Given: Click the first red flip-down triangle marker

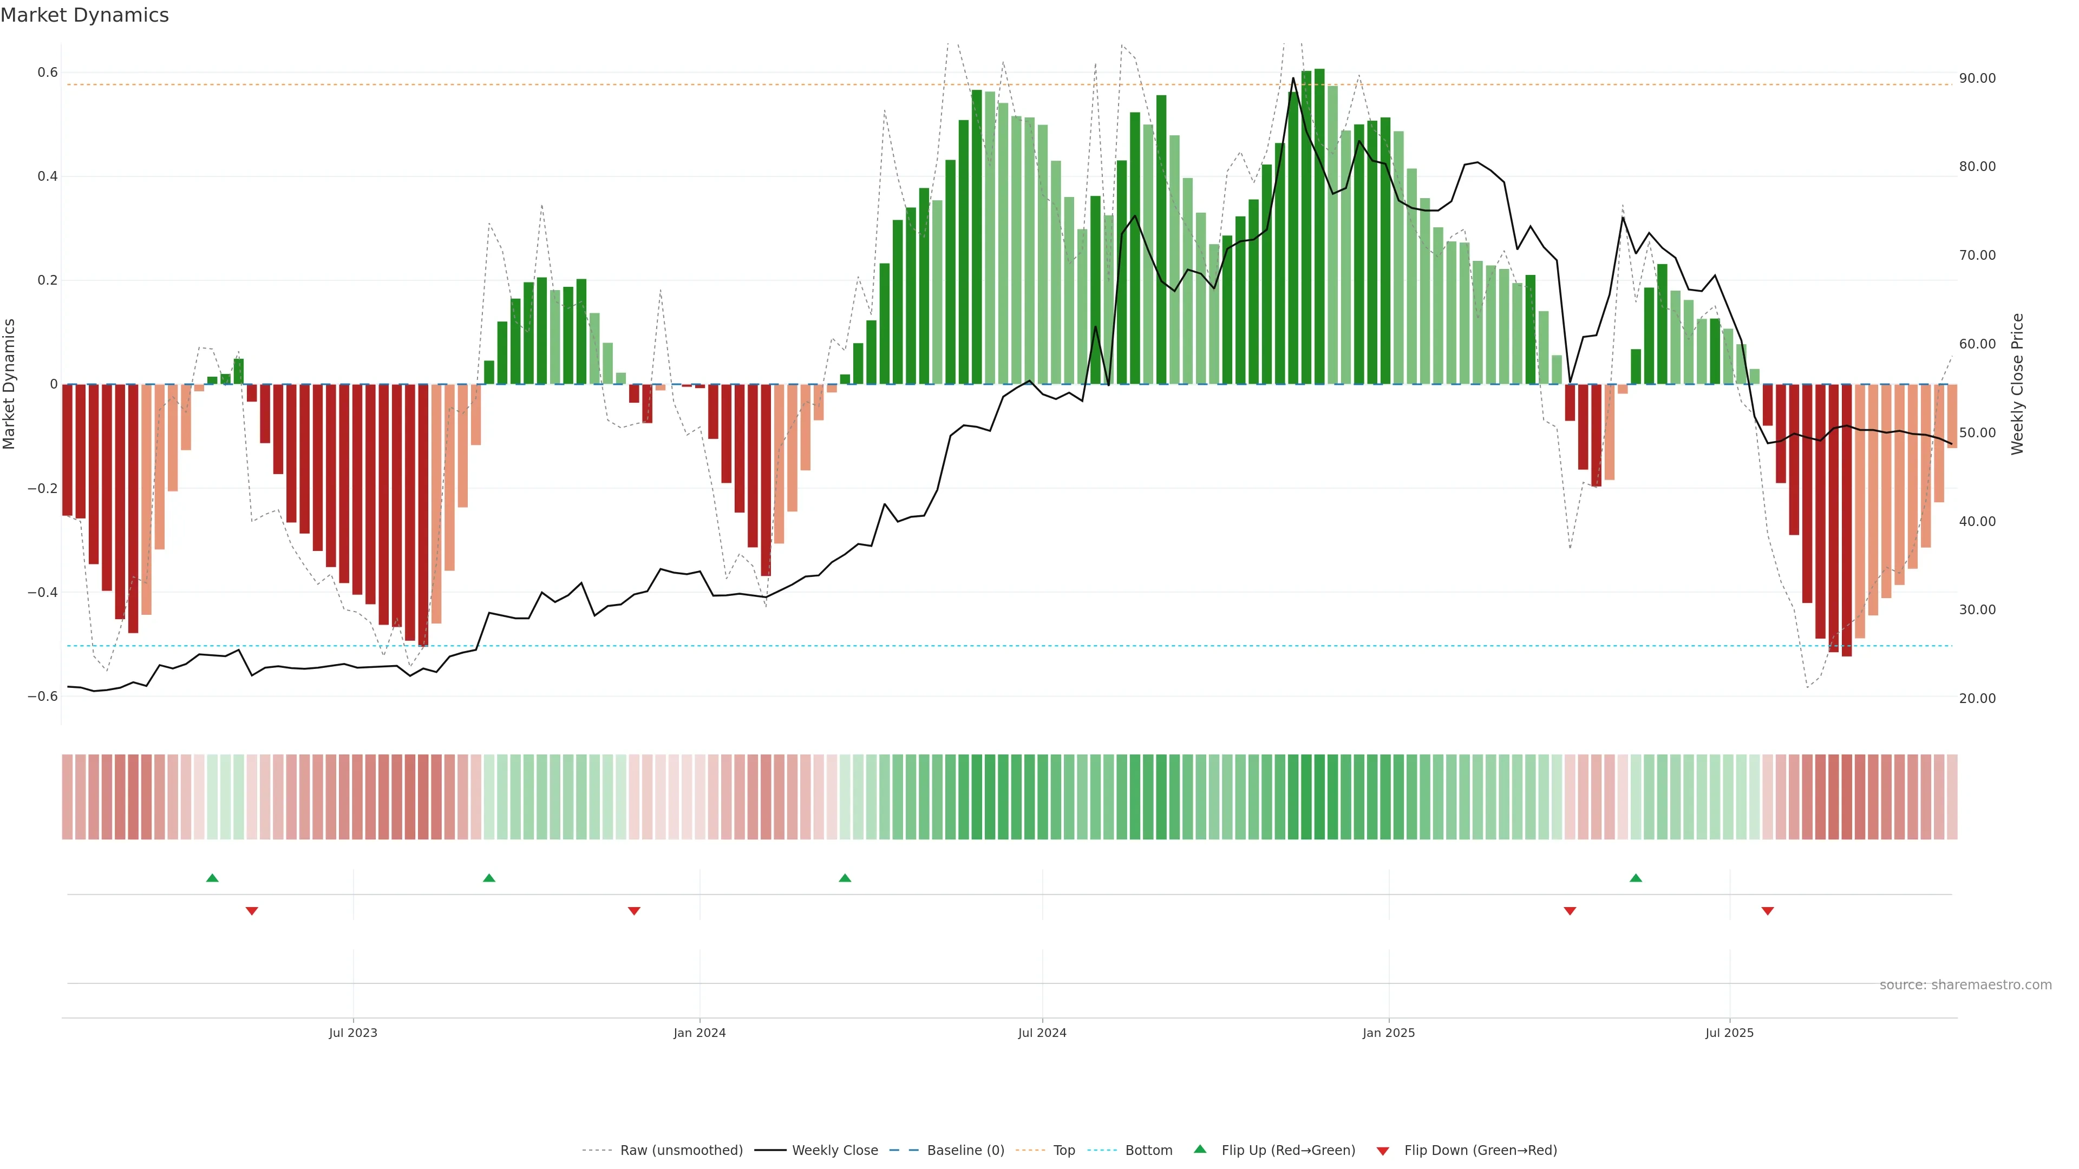Looking at the screenshot, I should tap(252, 911).
